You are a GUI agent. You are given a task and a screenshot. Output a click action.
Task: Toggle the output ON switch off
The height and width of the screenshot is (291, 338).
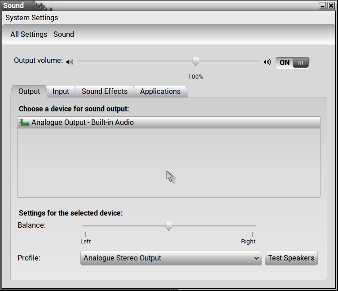[x=292, y=62]
